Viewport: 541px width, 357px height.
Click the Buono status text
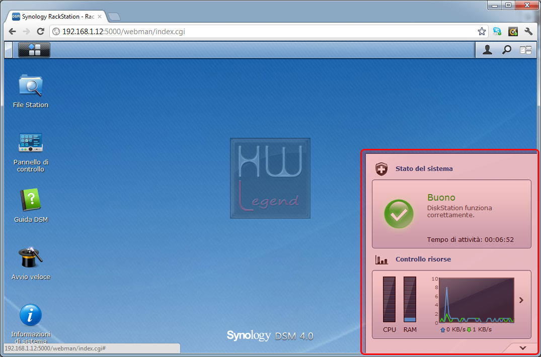point(441,198)
